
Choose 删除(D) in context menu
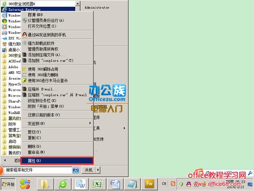[57, 146]
